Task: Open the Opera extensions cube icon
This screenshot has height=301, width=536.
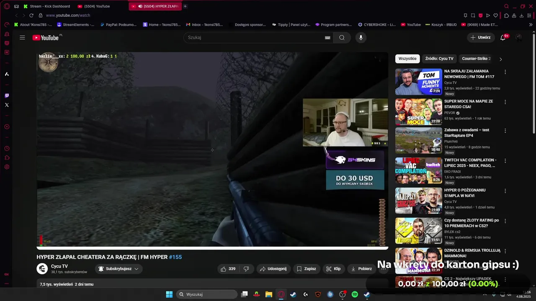Action: 506,15
